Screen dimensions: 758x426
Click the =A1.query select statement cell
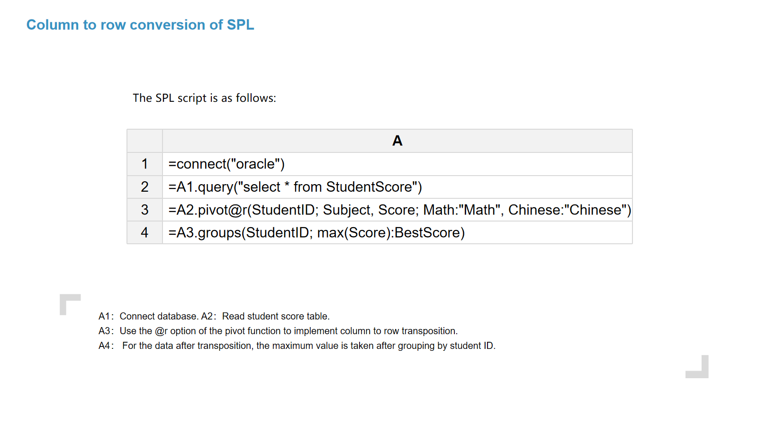[x=295, y=187]
